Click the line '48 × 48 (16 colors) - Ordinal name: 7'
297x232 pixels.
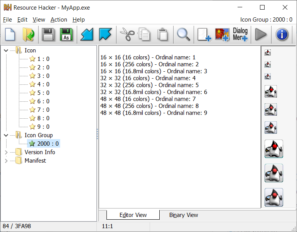click(x=148, y=99)
